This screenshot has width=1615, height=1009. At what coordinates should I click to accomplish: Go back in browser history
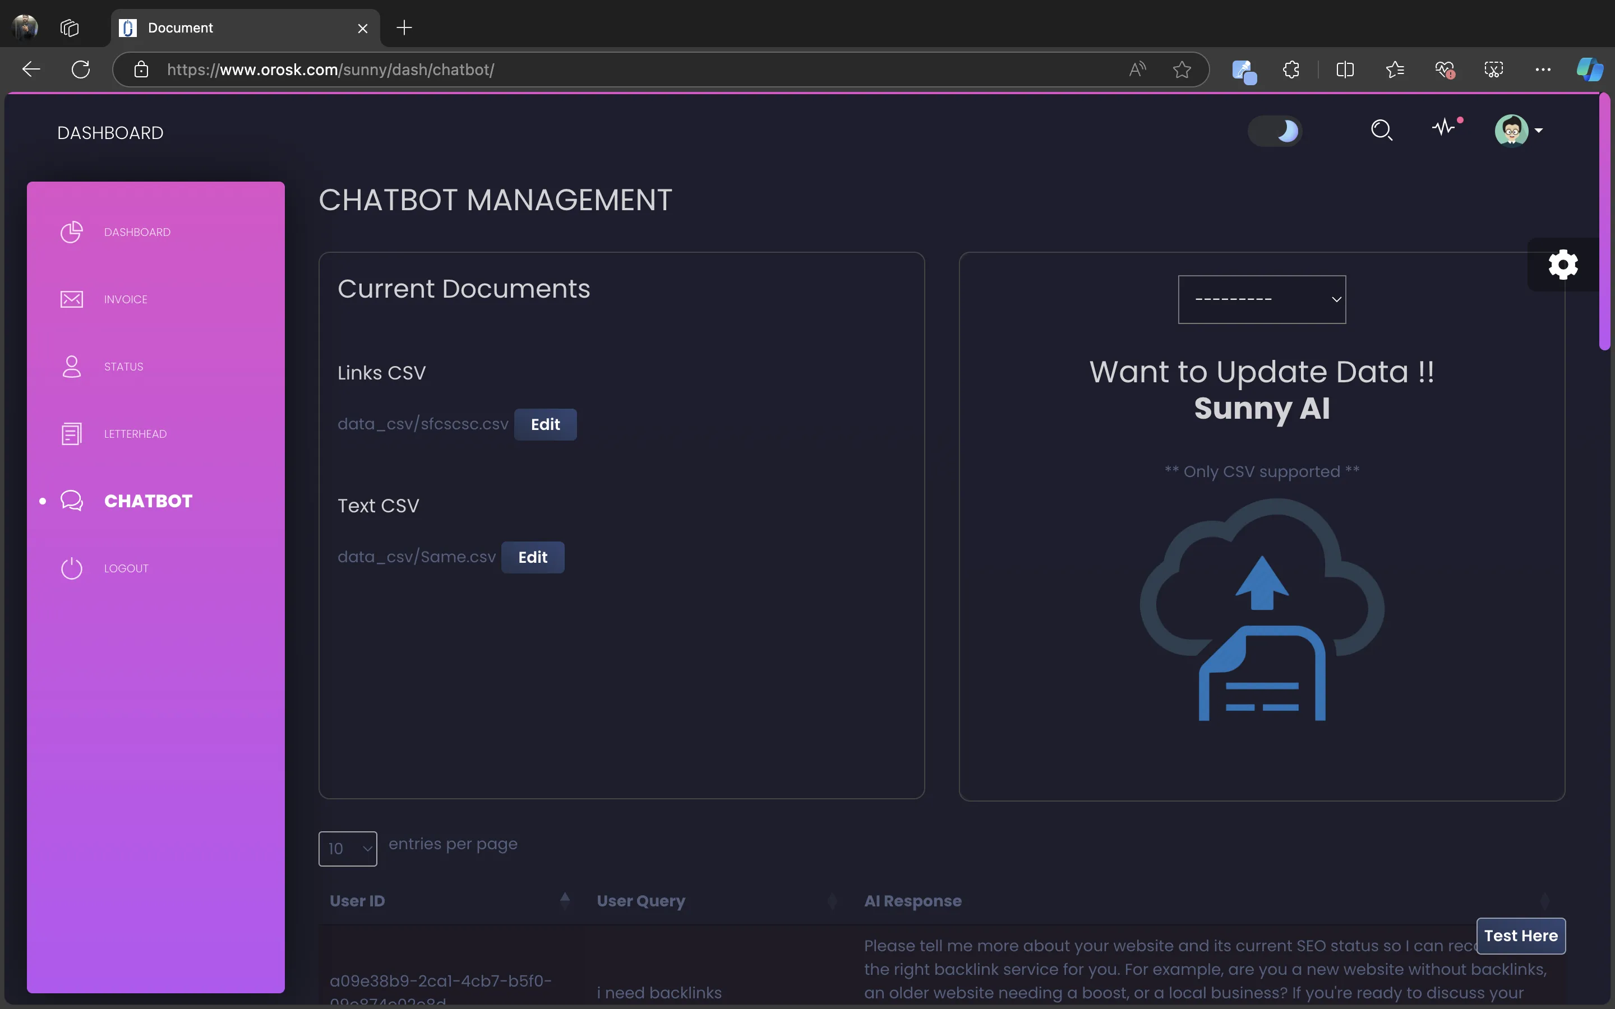pyautogui.click(x=31, y=70)
